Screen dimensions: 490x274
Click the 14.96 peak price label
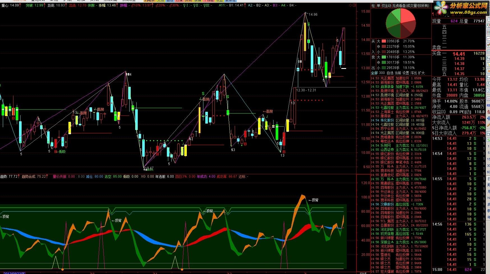[313, 15]
